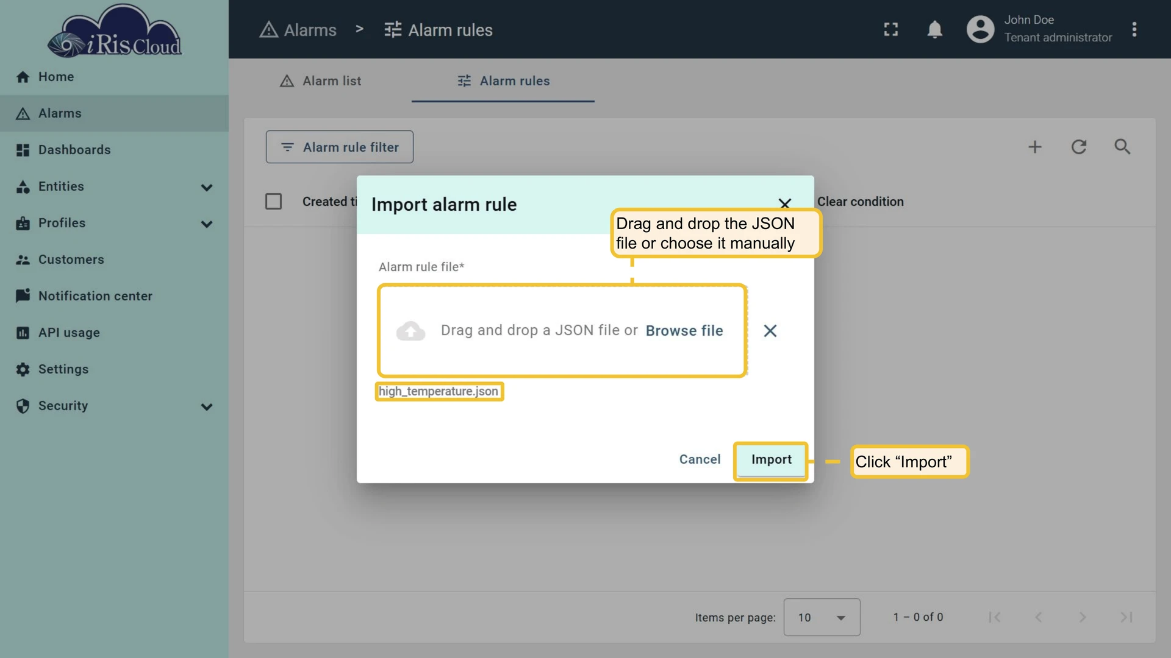Image resolution: width=1171 pixels, height=658 pixels.
Task: Click the Alarms breadcrumb in the header
Action: [298, 30]
